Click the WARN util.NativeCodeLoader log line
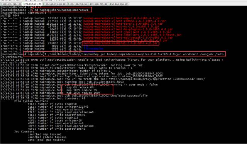 click(x=112, y=60)
